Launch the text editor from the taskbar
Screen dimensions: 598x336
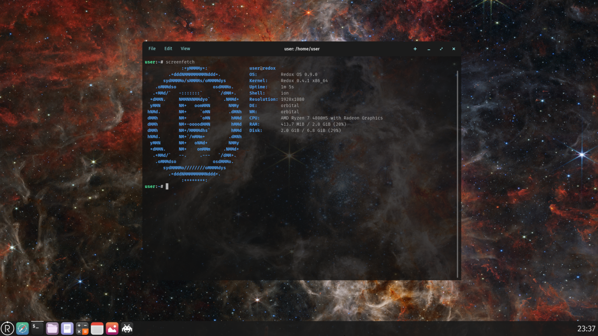coord(67,328)
